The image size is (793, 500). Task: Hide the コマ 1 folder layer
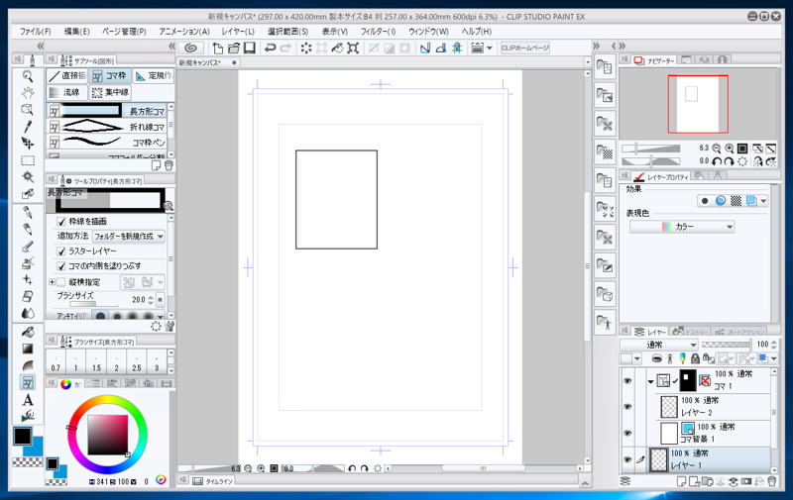coord(627,381)
